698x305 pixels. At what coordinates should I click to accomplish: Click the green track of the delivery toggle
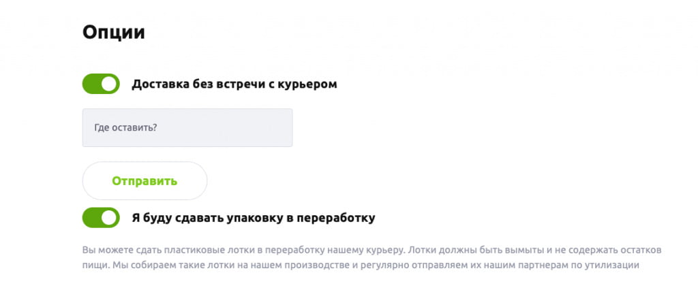tap(91, 84)
